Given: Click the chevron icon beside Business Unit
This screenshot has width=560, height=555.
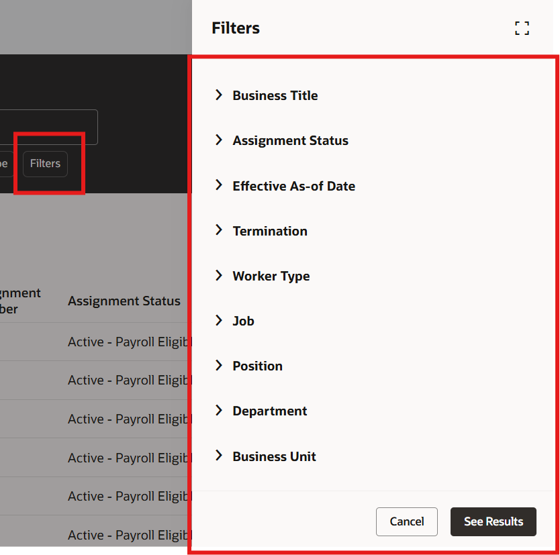Looking at the screenshot, I should [218, 456].
